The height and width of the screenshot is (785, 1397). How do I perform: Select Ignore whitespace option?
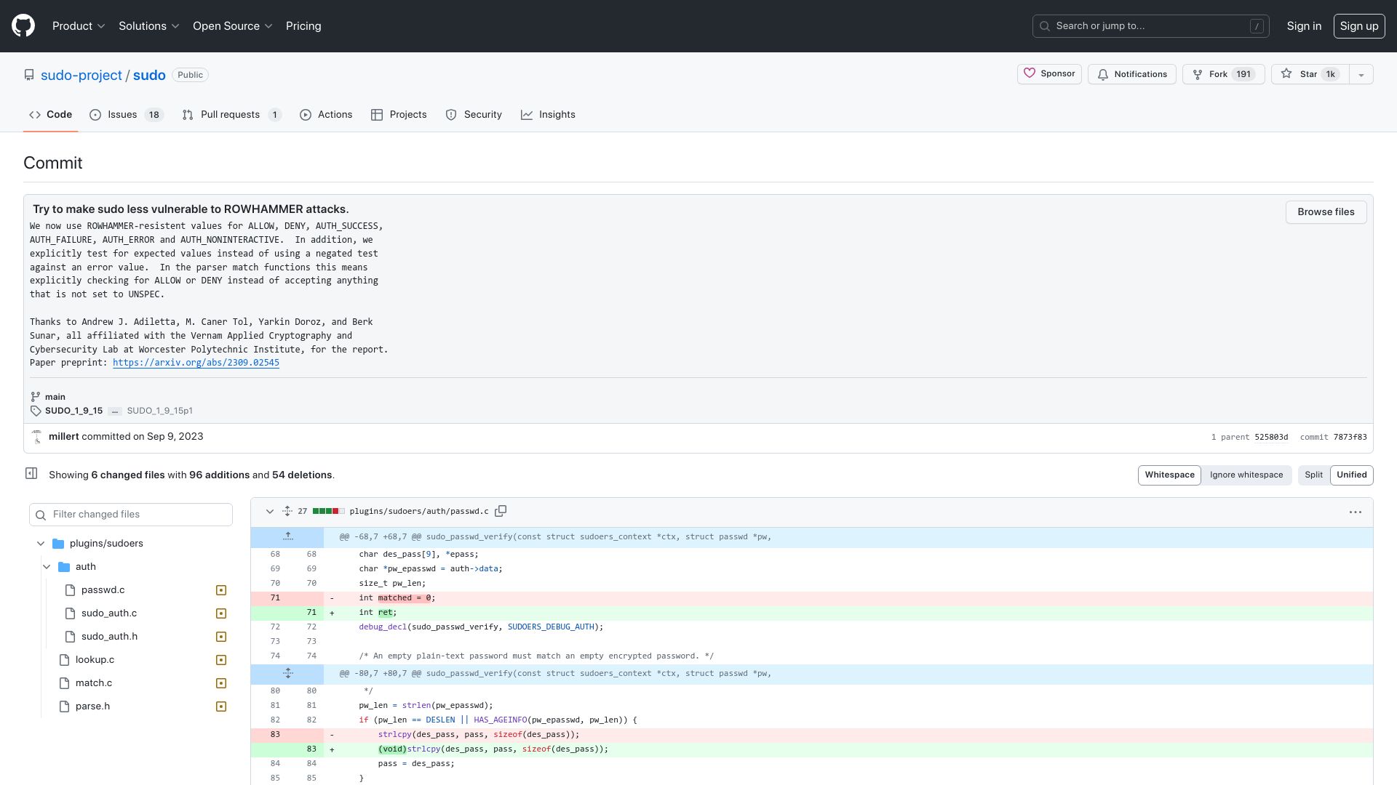1246,475
